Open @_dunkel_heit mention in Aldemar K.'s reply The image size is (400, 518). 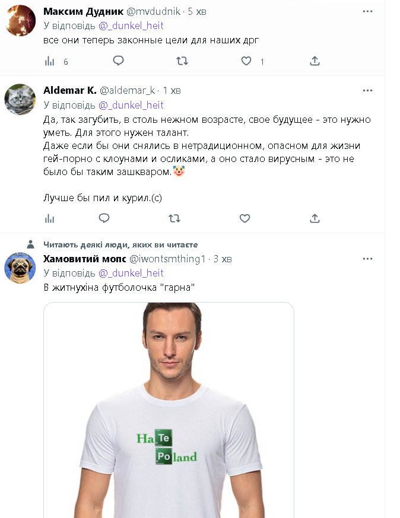click(131, 105)
